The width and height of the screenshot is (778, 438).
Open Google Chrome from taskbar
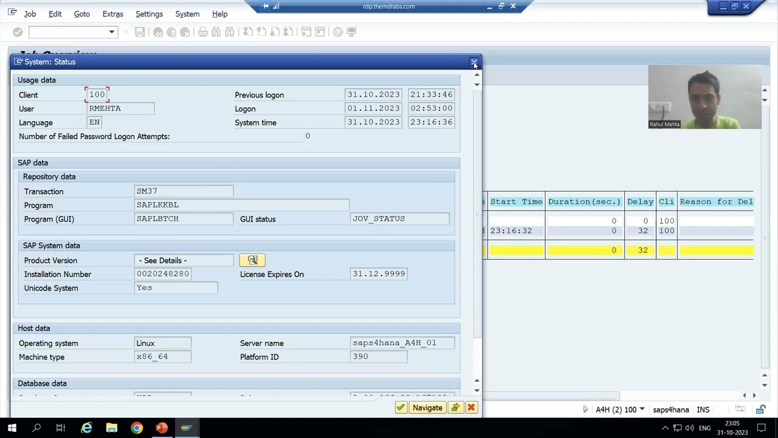pos(137,428)
